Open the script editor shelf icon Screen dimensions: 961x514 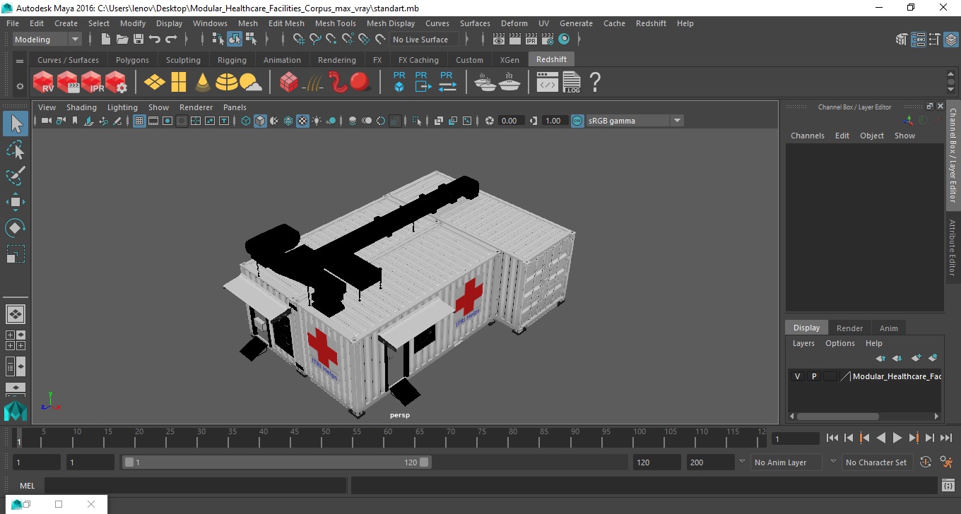(x=548, y=83)
